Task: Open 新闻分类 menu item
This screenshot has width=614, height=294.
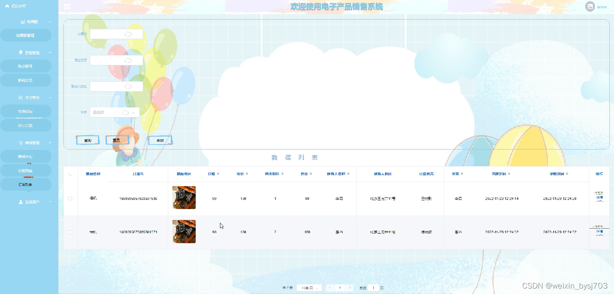Action: 25,80
